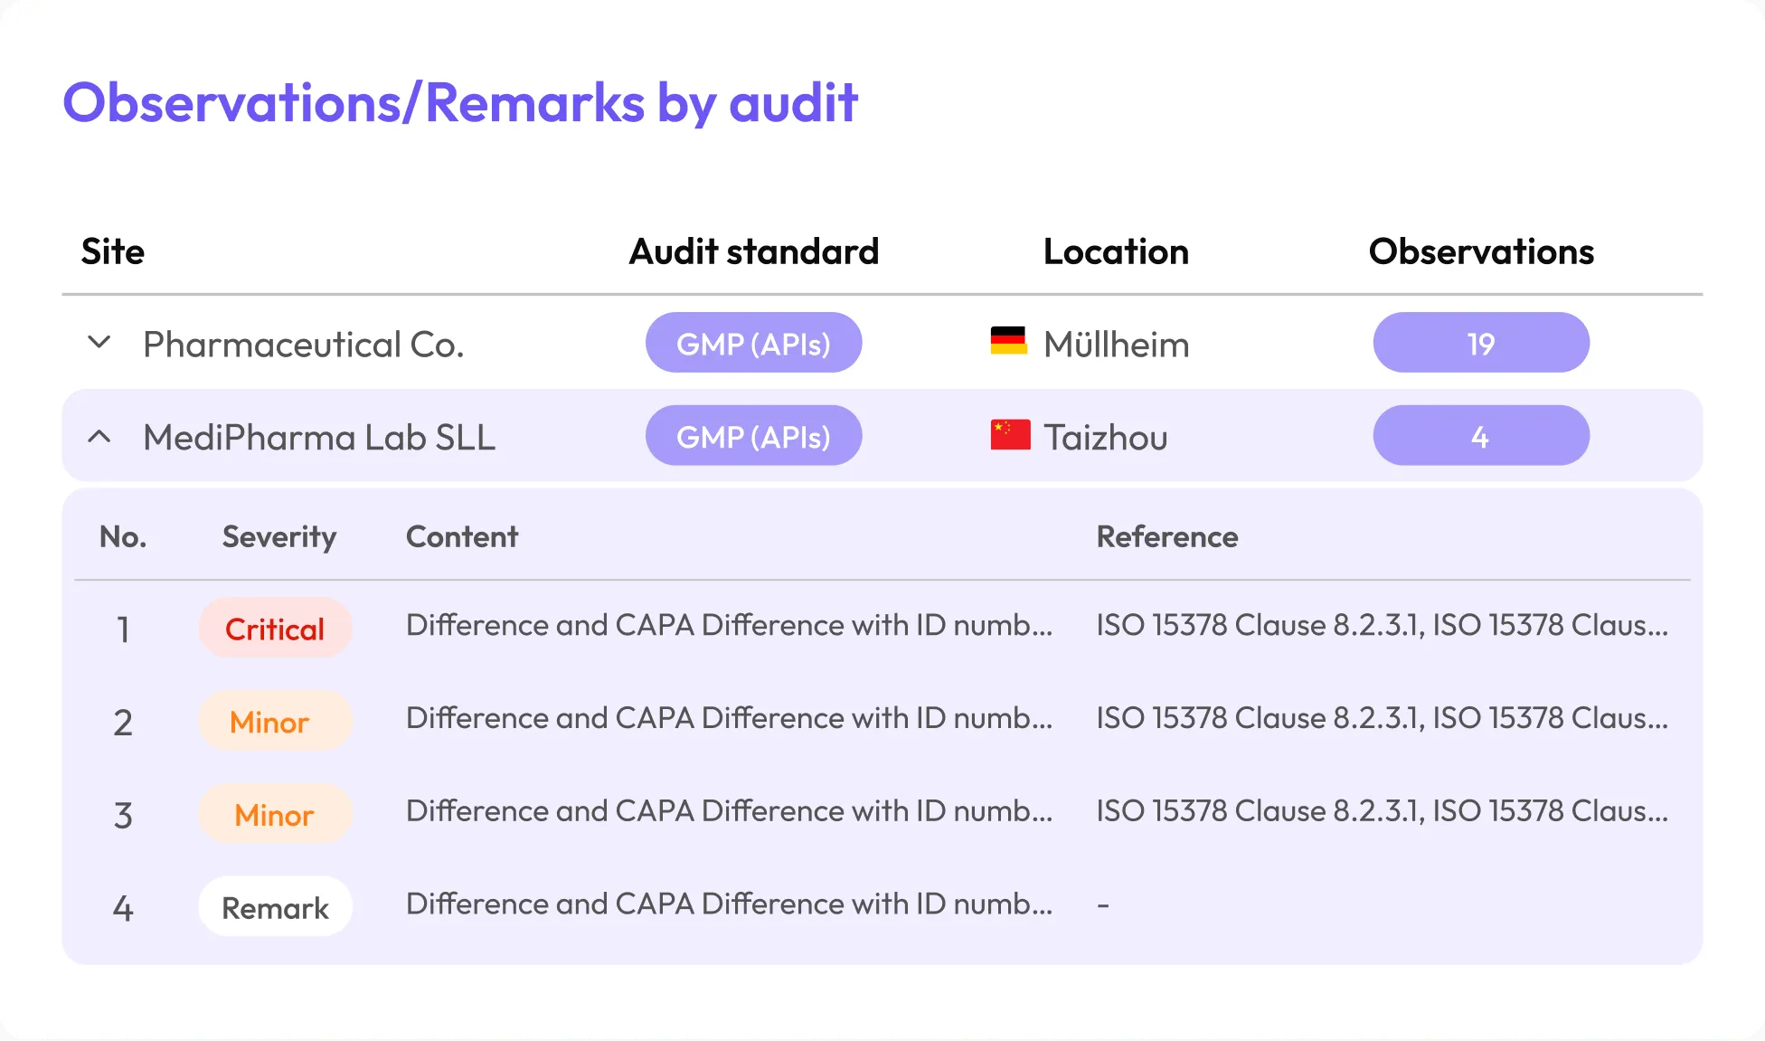Image resolution: width=1765 pixels, height=1041 pixels.
Task: Open the ISO 15378 reference for observation 2
Action: pos(1382,718)
